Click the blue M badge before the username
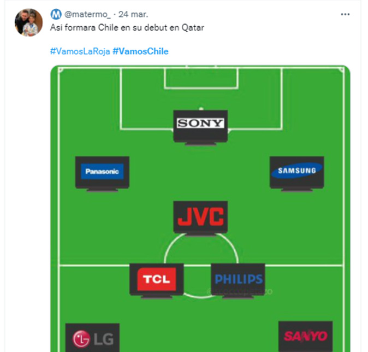This screenshot has height=352, width=368. [56, 14]
